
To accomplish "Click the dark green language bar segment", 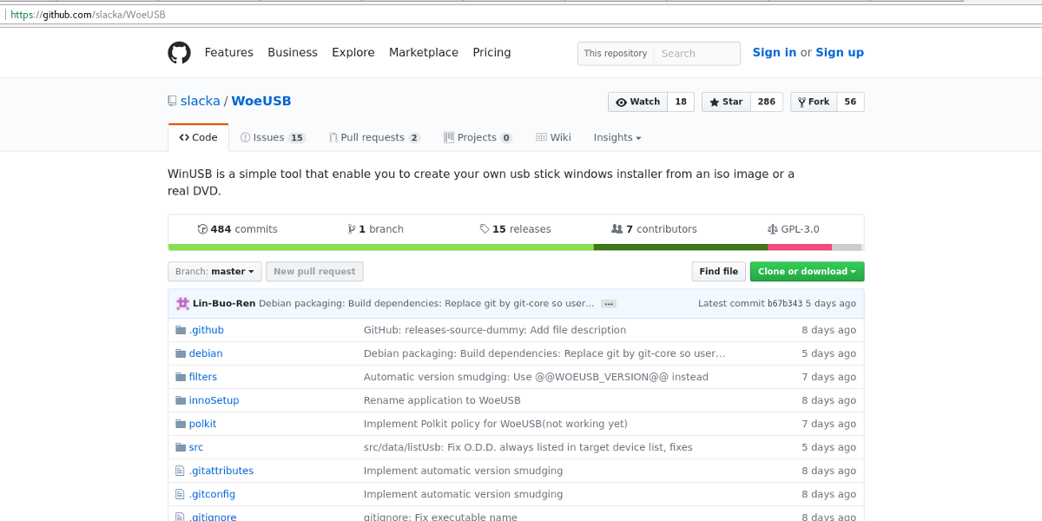I will click(681, 247).
